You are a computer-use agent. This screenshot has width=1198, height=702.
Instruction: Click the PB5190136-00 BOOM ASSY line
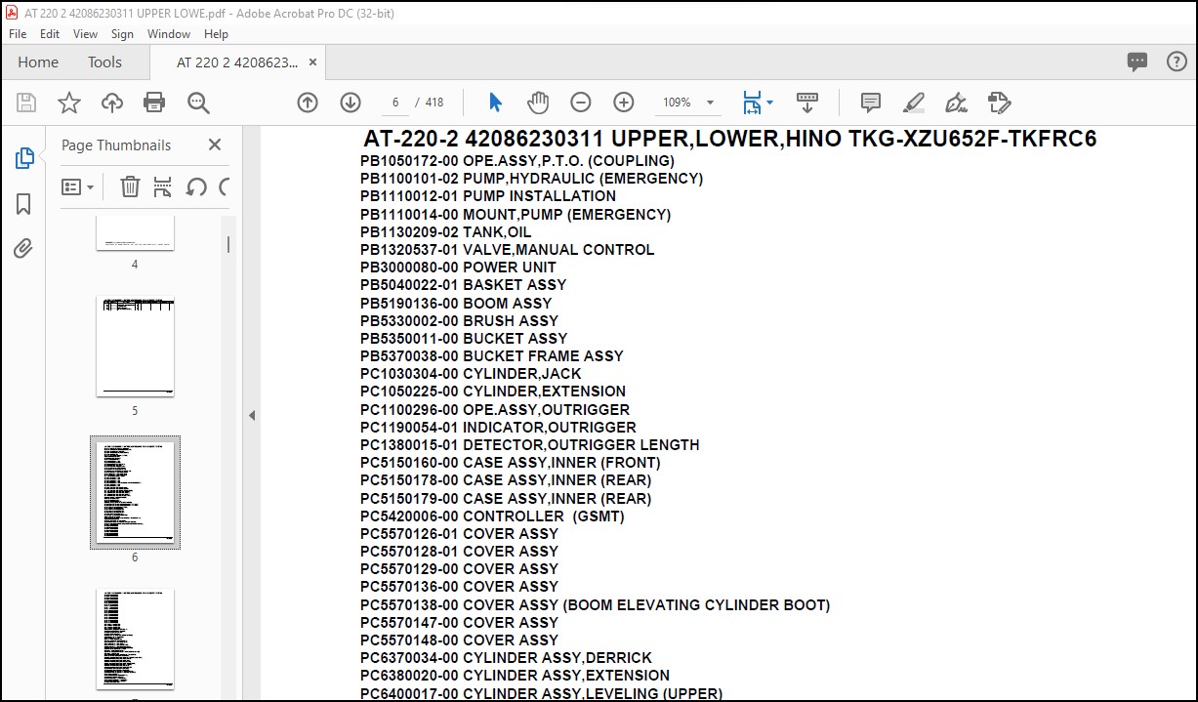pos(456,303)
